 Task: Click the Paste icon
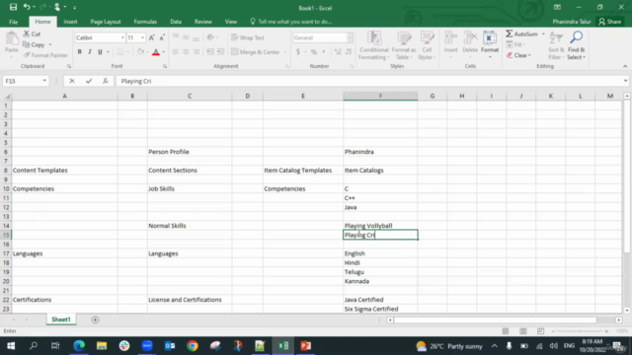[12, 39]
